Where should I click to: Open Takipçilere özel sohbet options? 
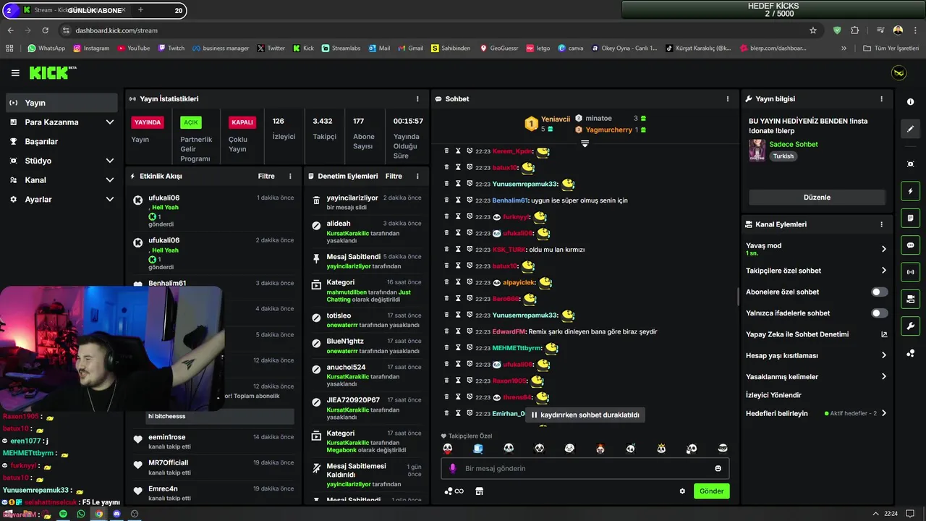[x=816, y=271]
